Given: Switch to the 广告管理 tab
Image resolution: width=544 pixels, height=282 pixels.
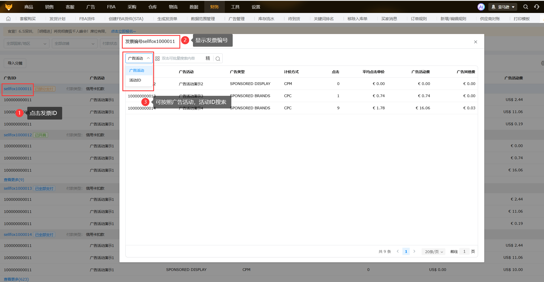Looking at the screenshot, I should pyautogui.click(x=236, y=19).
